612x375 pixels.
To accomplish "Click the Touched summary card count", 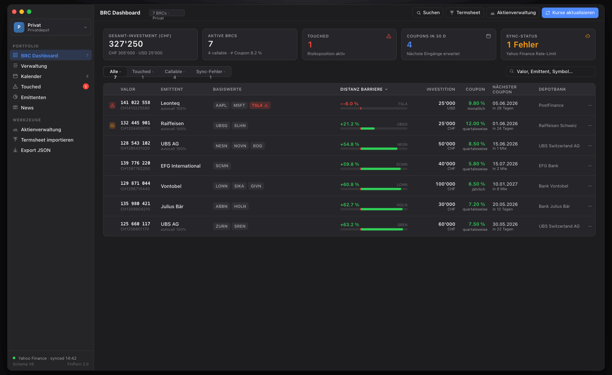I will point(310,45).
